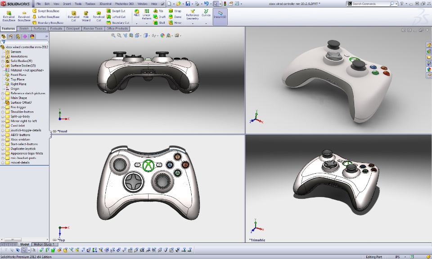The height and width of the screenshot is (259, 432).
Task: Open dropdown arrow beside the Select cursor tool
Action: point(220,4)
